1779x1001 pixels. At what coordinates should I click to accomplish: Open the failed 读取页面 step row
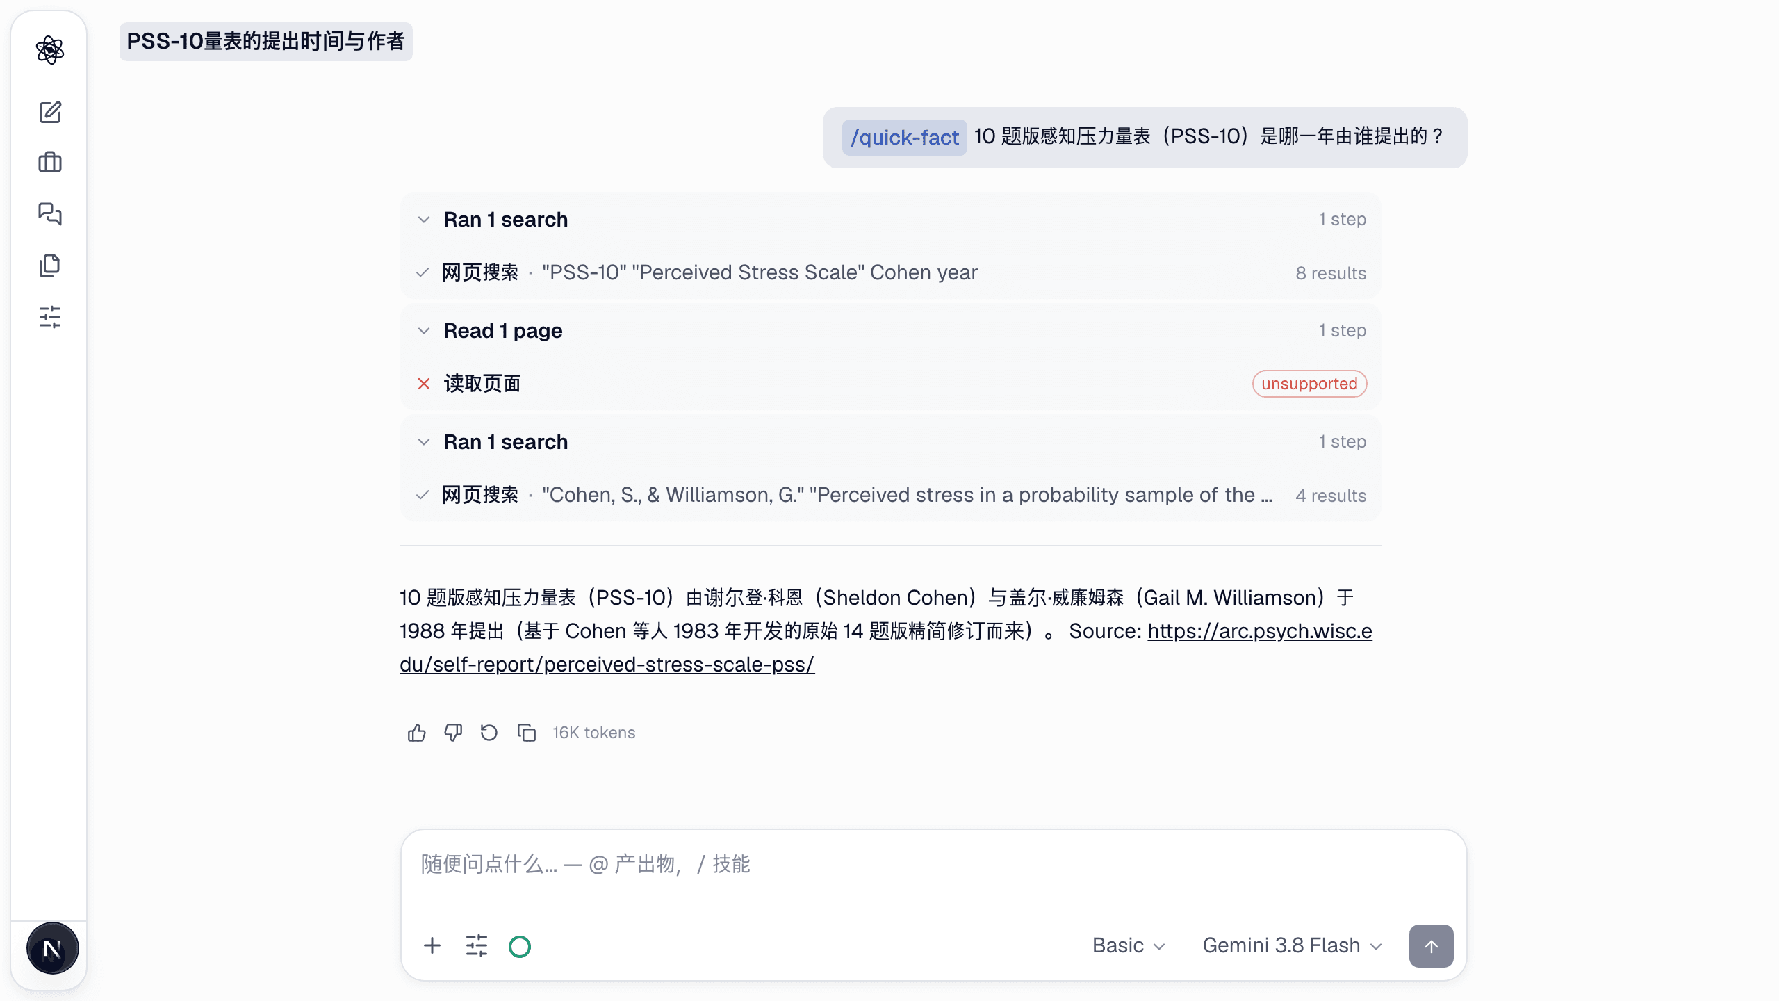[x=891, y=384]
